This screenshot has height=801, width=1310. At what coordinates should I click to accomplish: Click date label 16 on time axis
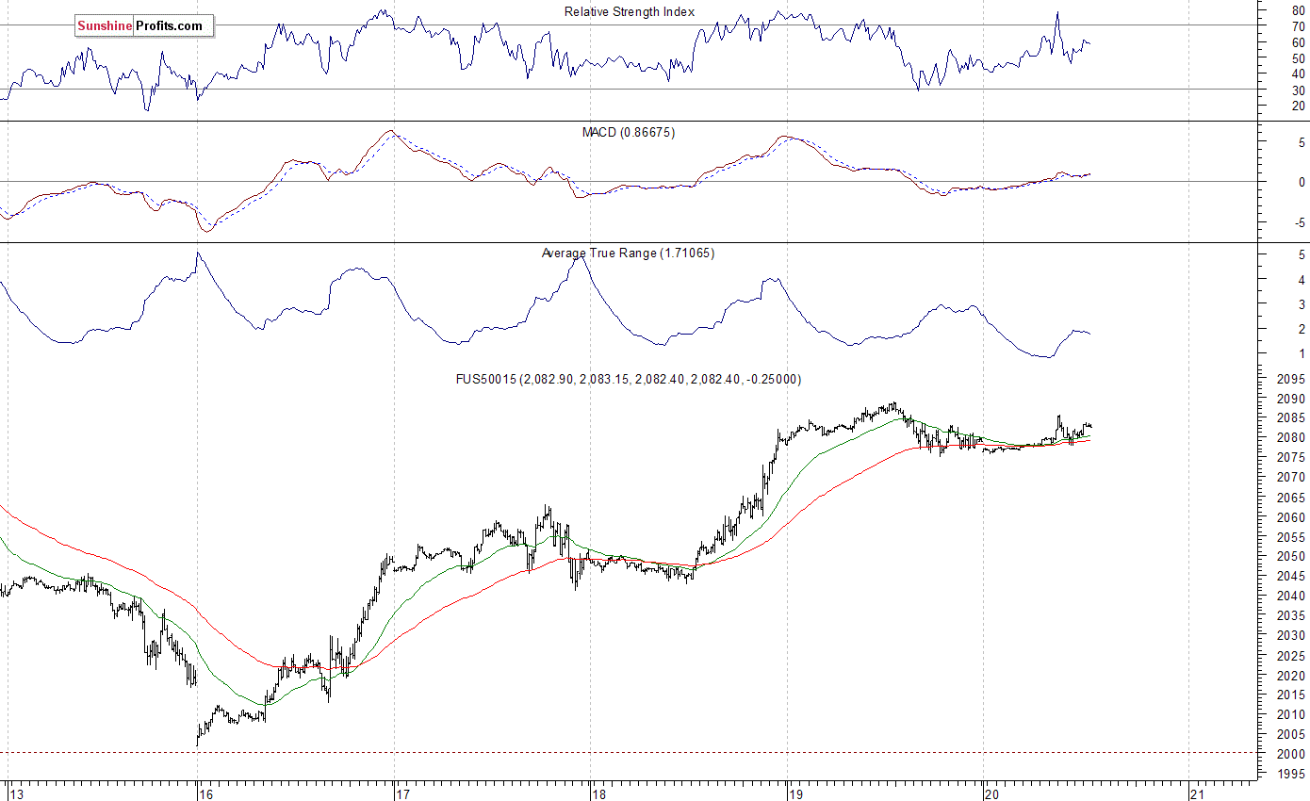(x=205, y=793)
